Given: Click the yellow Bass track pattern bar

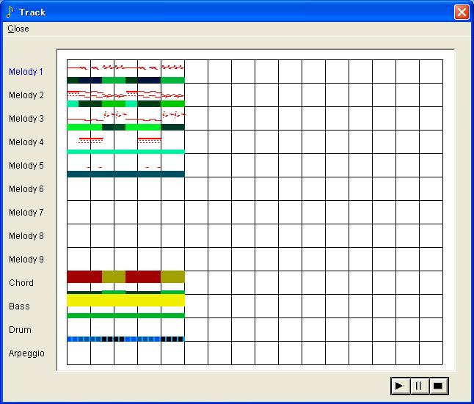Looking at the screenshot, I should pyautogui.click(x=125, y=301).
